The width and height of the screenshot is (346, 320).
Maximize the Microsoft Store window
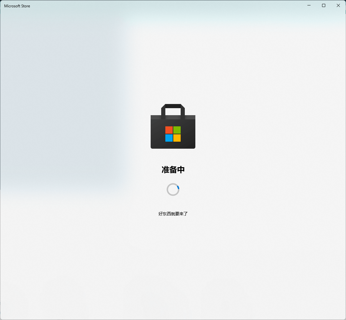click(323, 5)
